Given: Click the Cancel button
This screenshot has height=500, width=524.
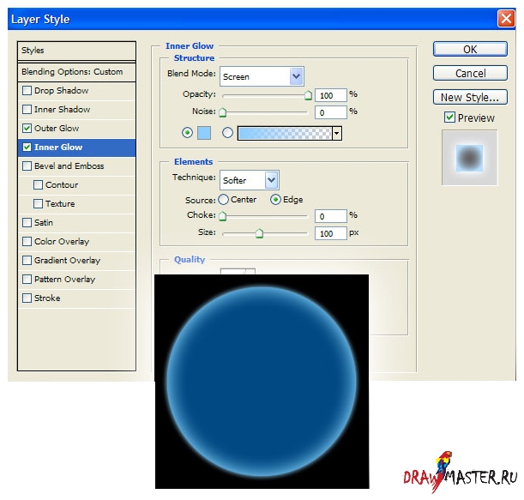Looking at the screenshot, I should [470, 73].
